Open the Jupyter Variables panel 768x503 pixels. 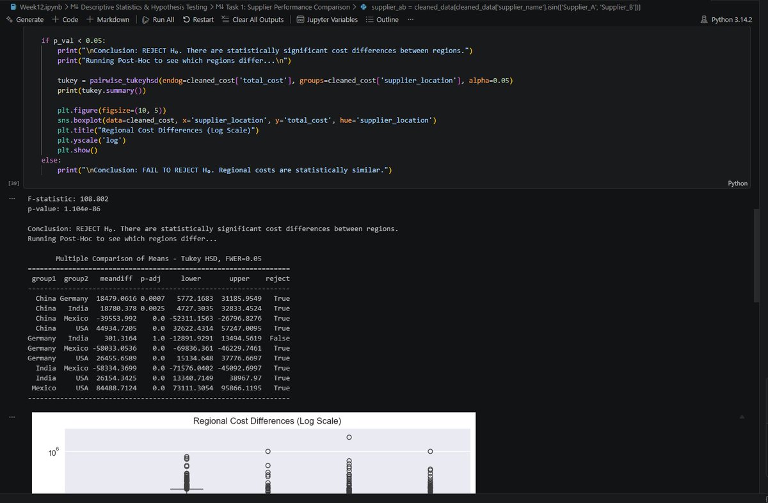click(327, 19)
